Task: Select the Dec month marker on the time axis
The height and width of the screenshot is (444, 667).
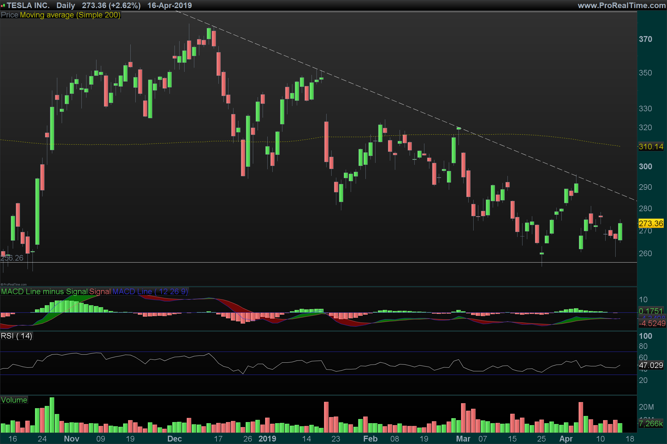Action: point(175,439)
